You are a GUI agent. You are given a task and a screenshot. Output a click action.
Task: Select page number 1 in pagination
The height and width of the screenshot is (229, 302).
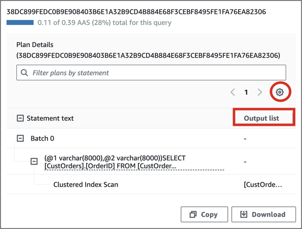(x=246, y=92)
